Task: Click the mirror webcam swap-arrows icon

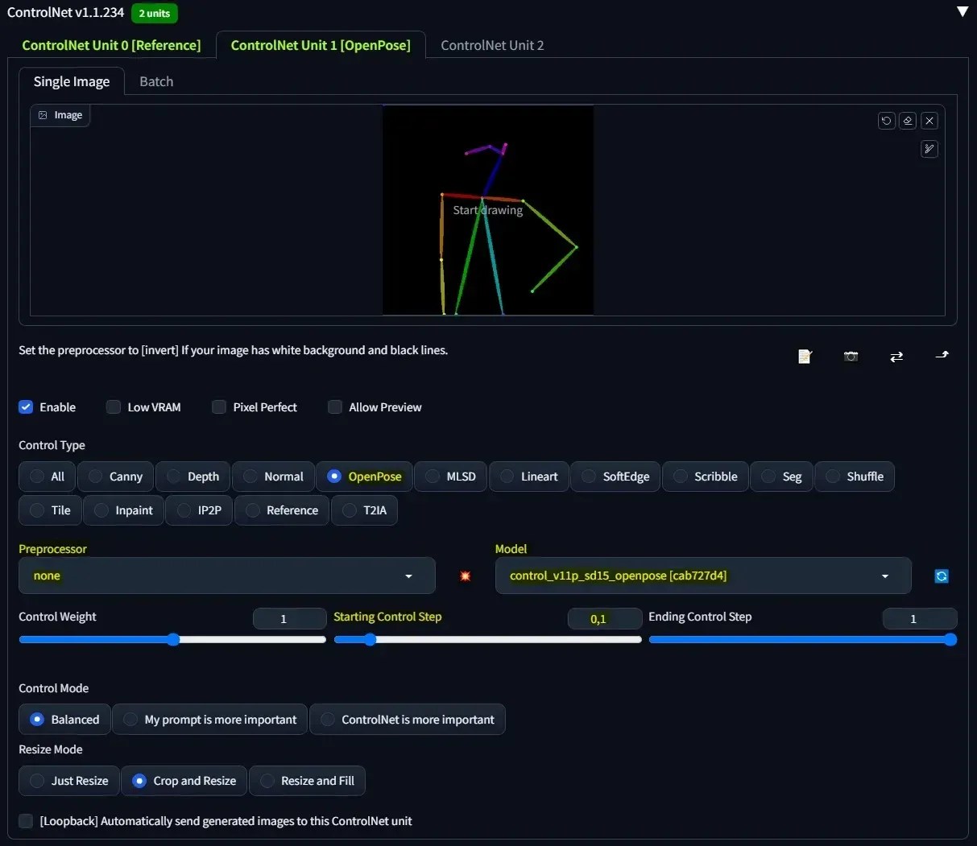Action: (x=896, y=356)
